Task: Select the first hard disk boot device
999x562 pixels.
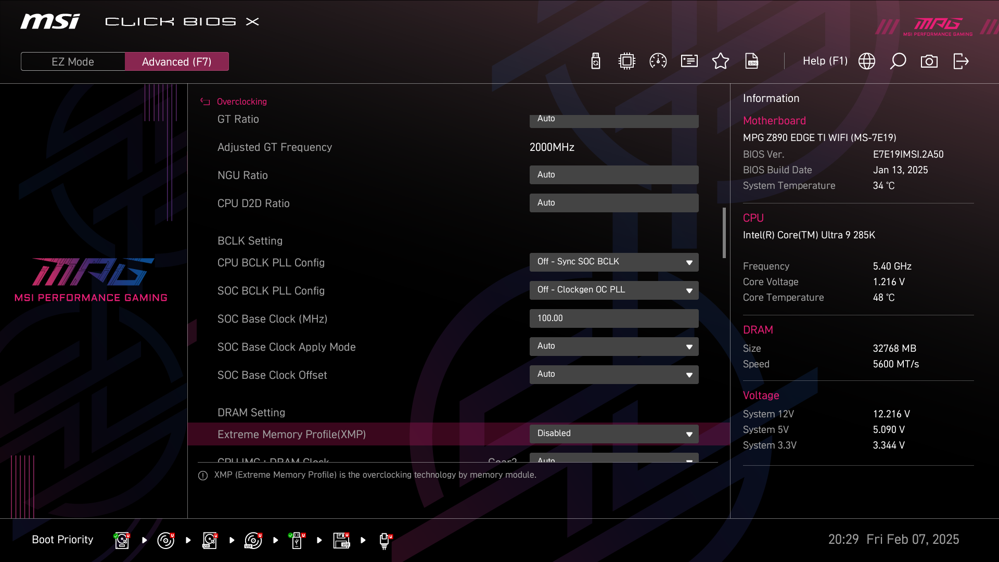Action: 122,540
